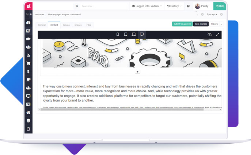Open the 'Logged into: kademi' dropdown
The height and width of the screenshot is (155, 251).
click(x=147, y=6)
